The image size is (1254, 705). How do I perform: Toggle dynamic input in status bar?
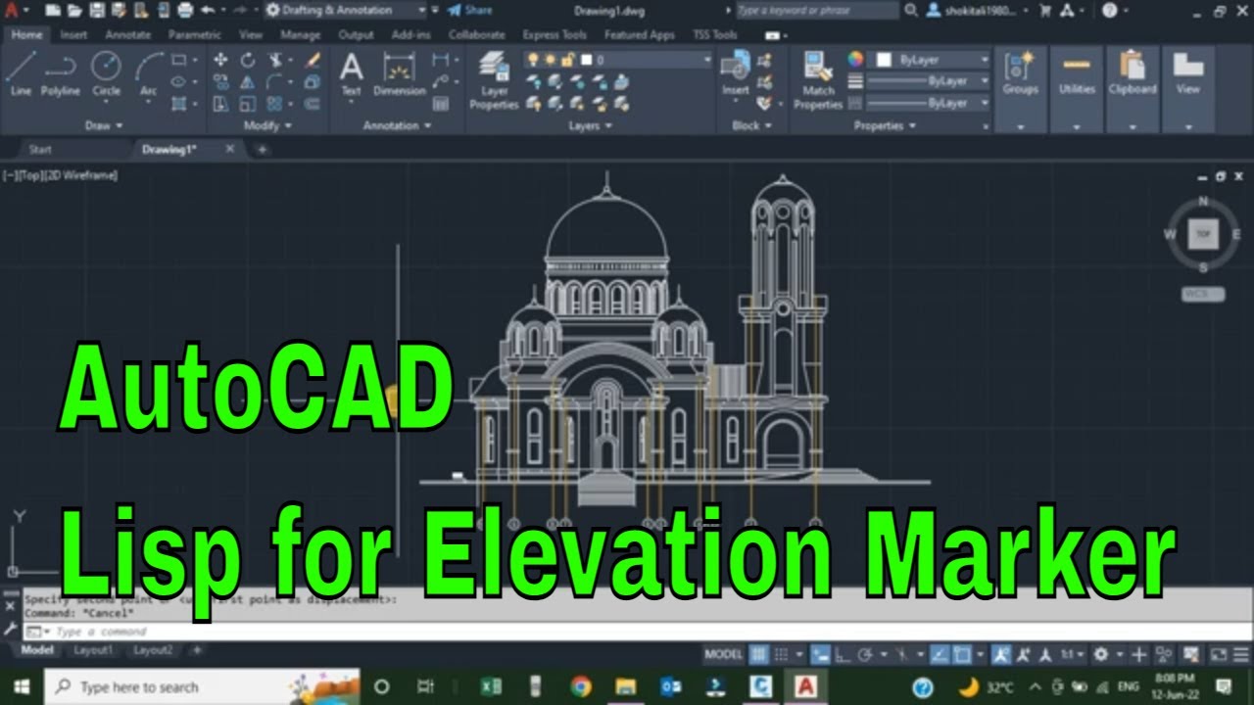pos(821,654)
